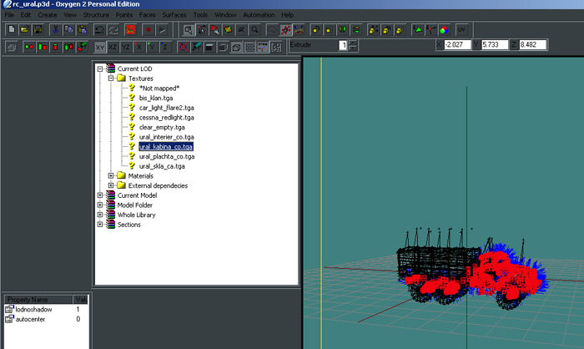The height and width of the screenshot is (349, 584).
Task: Toggle the XY plane view button
Action: point(100,47)
